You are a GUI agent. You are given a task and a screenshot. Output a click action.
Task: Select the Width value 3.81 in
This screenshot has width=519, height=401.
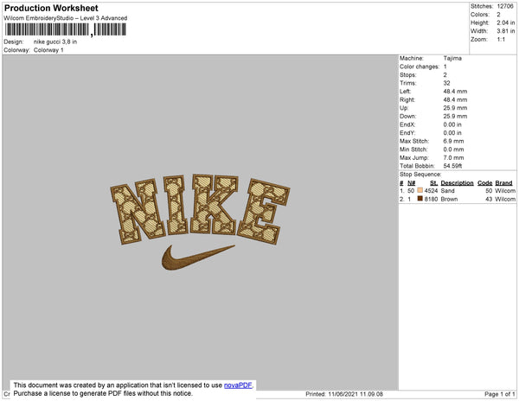(506, 31)
